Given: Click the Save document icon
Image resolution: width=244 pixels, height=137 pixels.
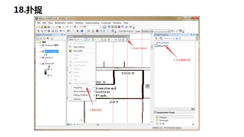Looking at the screenshot, I should (x=45, y=27).
